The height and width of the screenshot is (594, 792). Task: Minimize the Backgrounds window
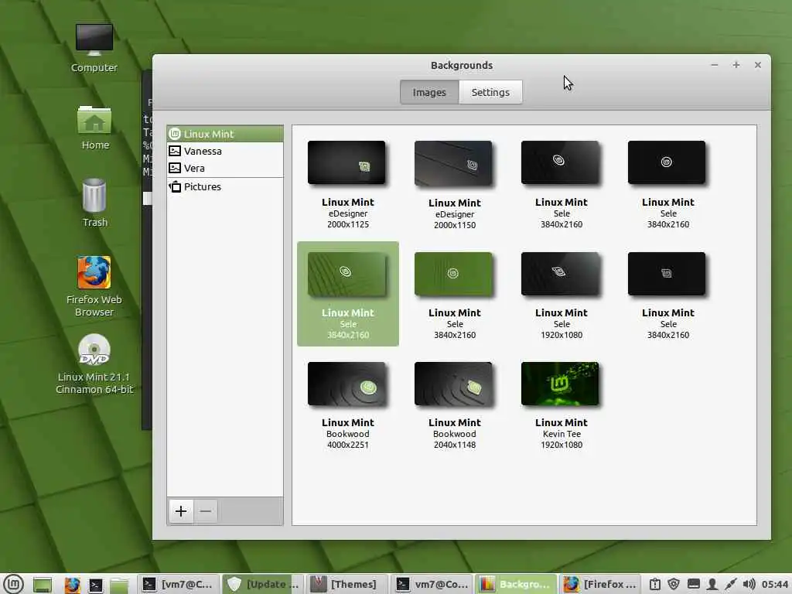(714, 65)
